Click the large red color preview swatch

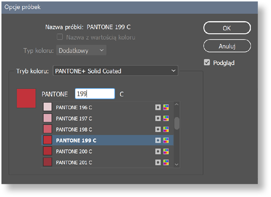(26, 98)
